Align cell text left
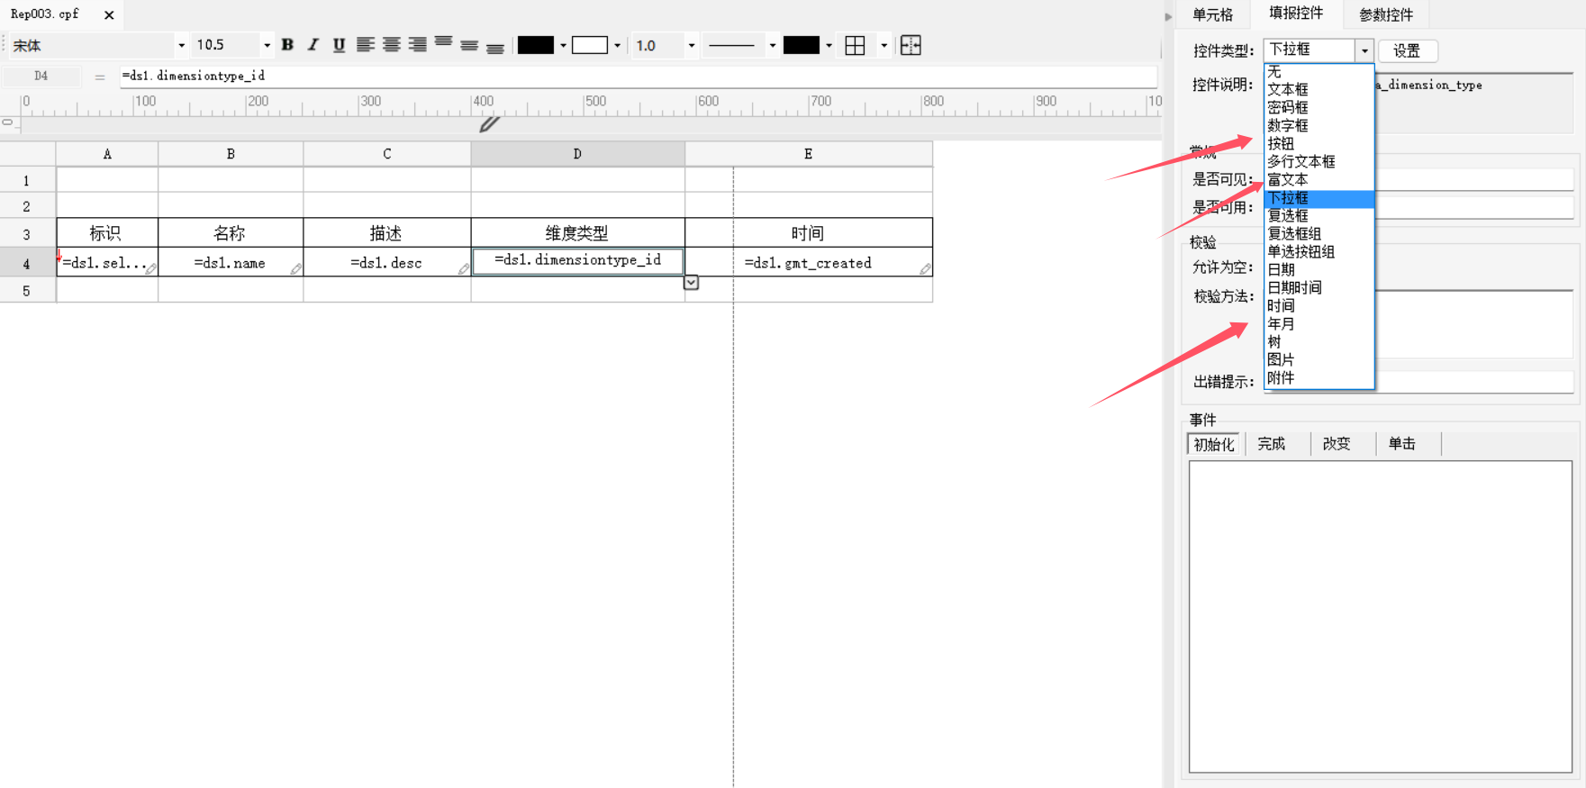This screenshot has height=788, width=1586. click(365, 45)
